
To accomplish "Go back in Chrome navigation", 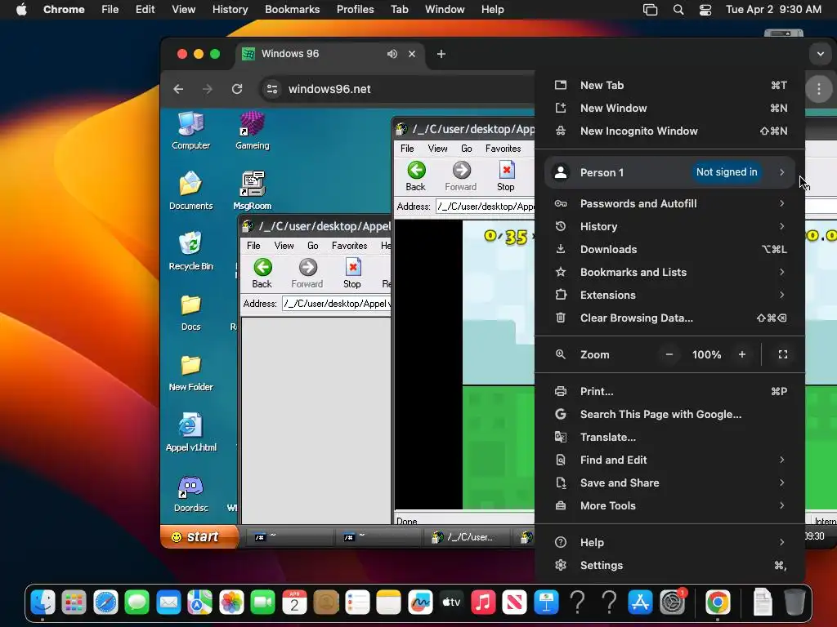I will 178,89.
